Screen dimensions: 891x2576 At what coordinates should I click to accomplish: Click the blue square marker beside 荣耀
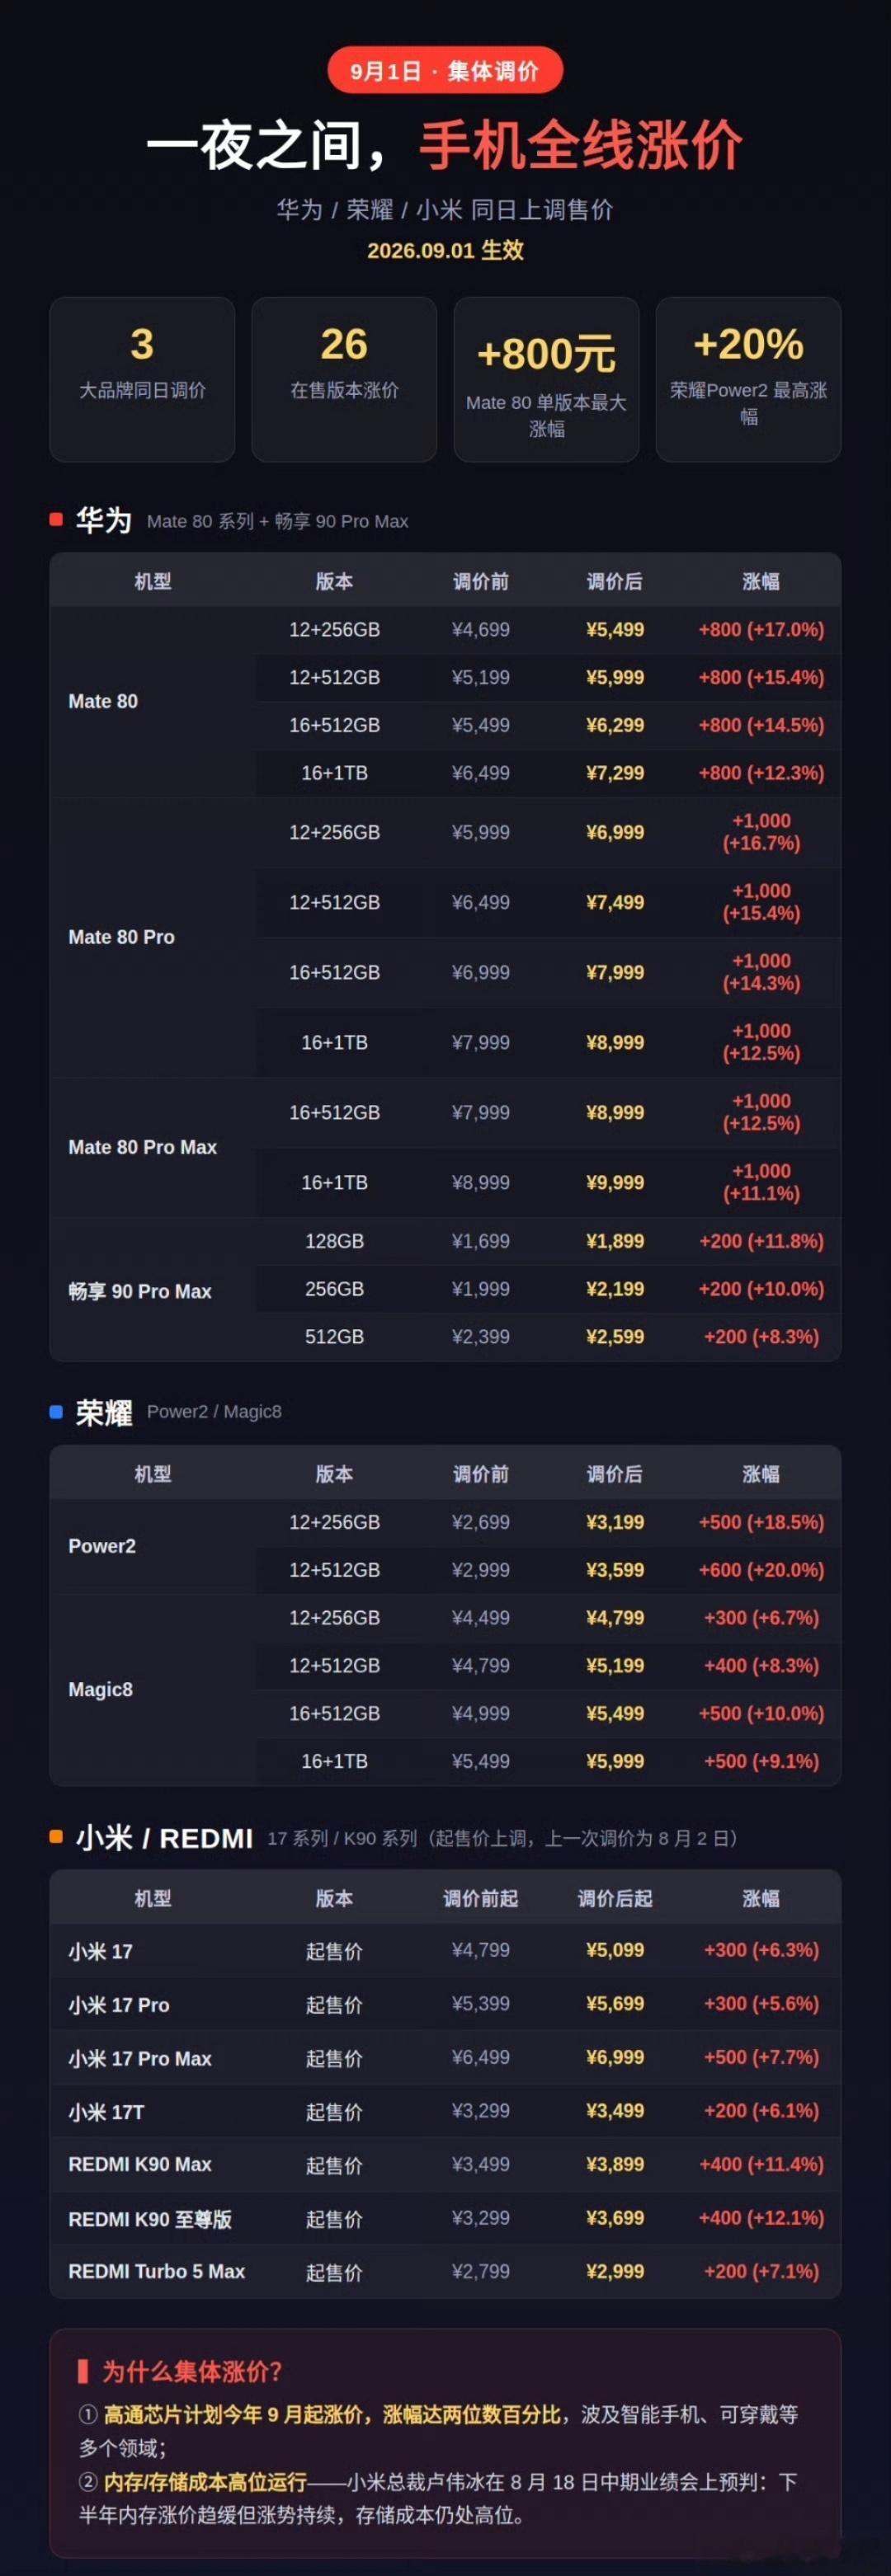[56, 1411]
